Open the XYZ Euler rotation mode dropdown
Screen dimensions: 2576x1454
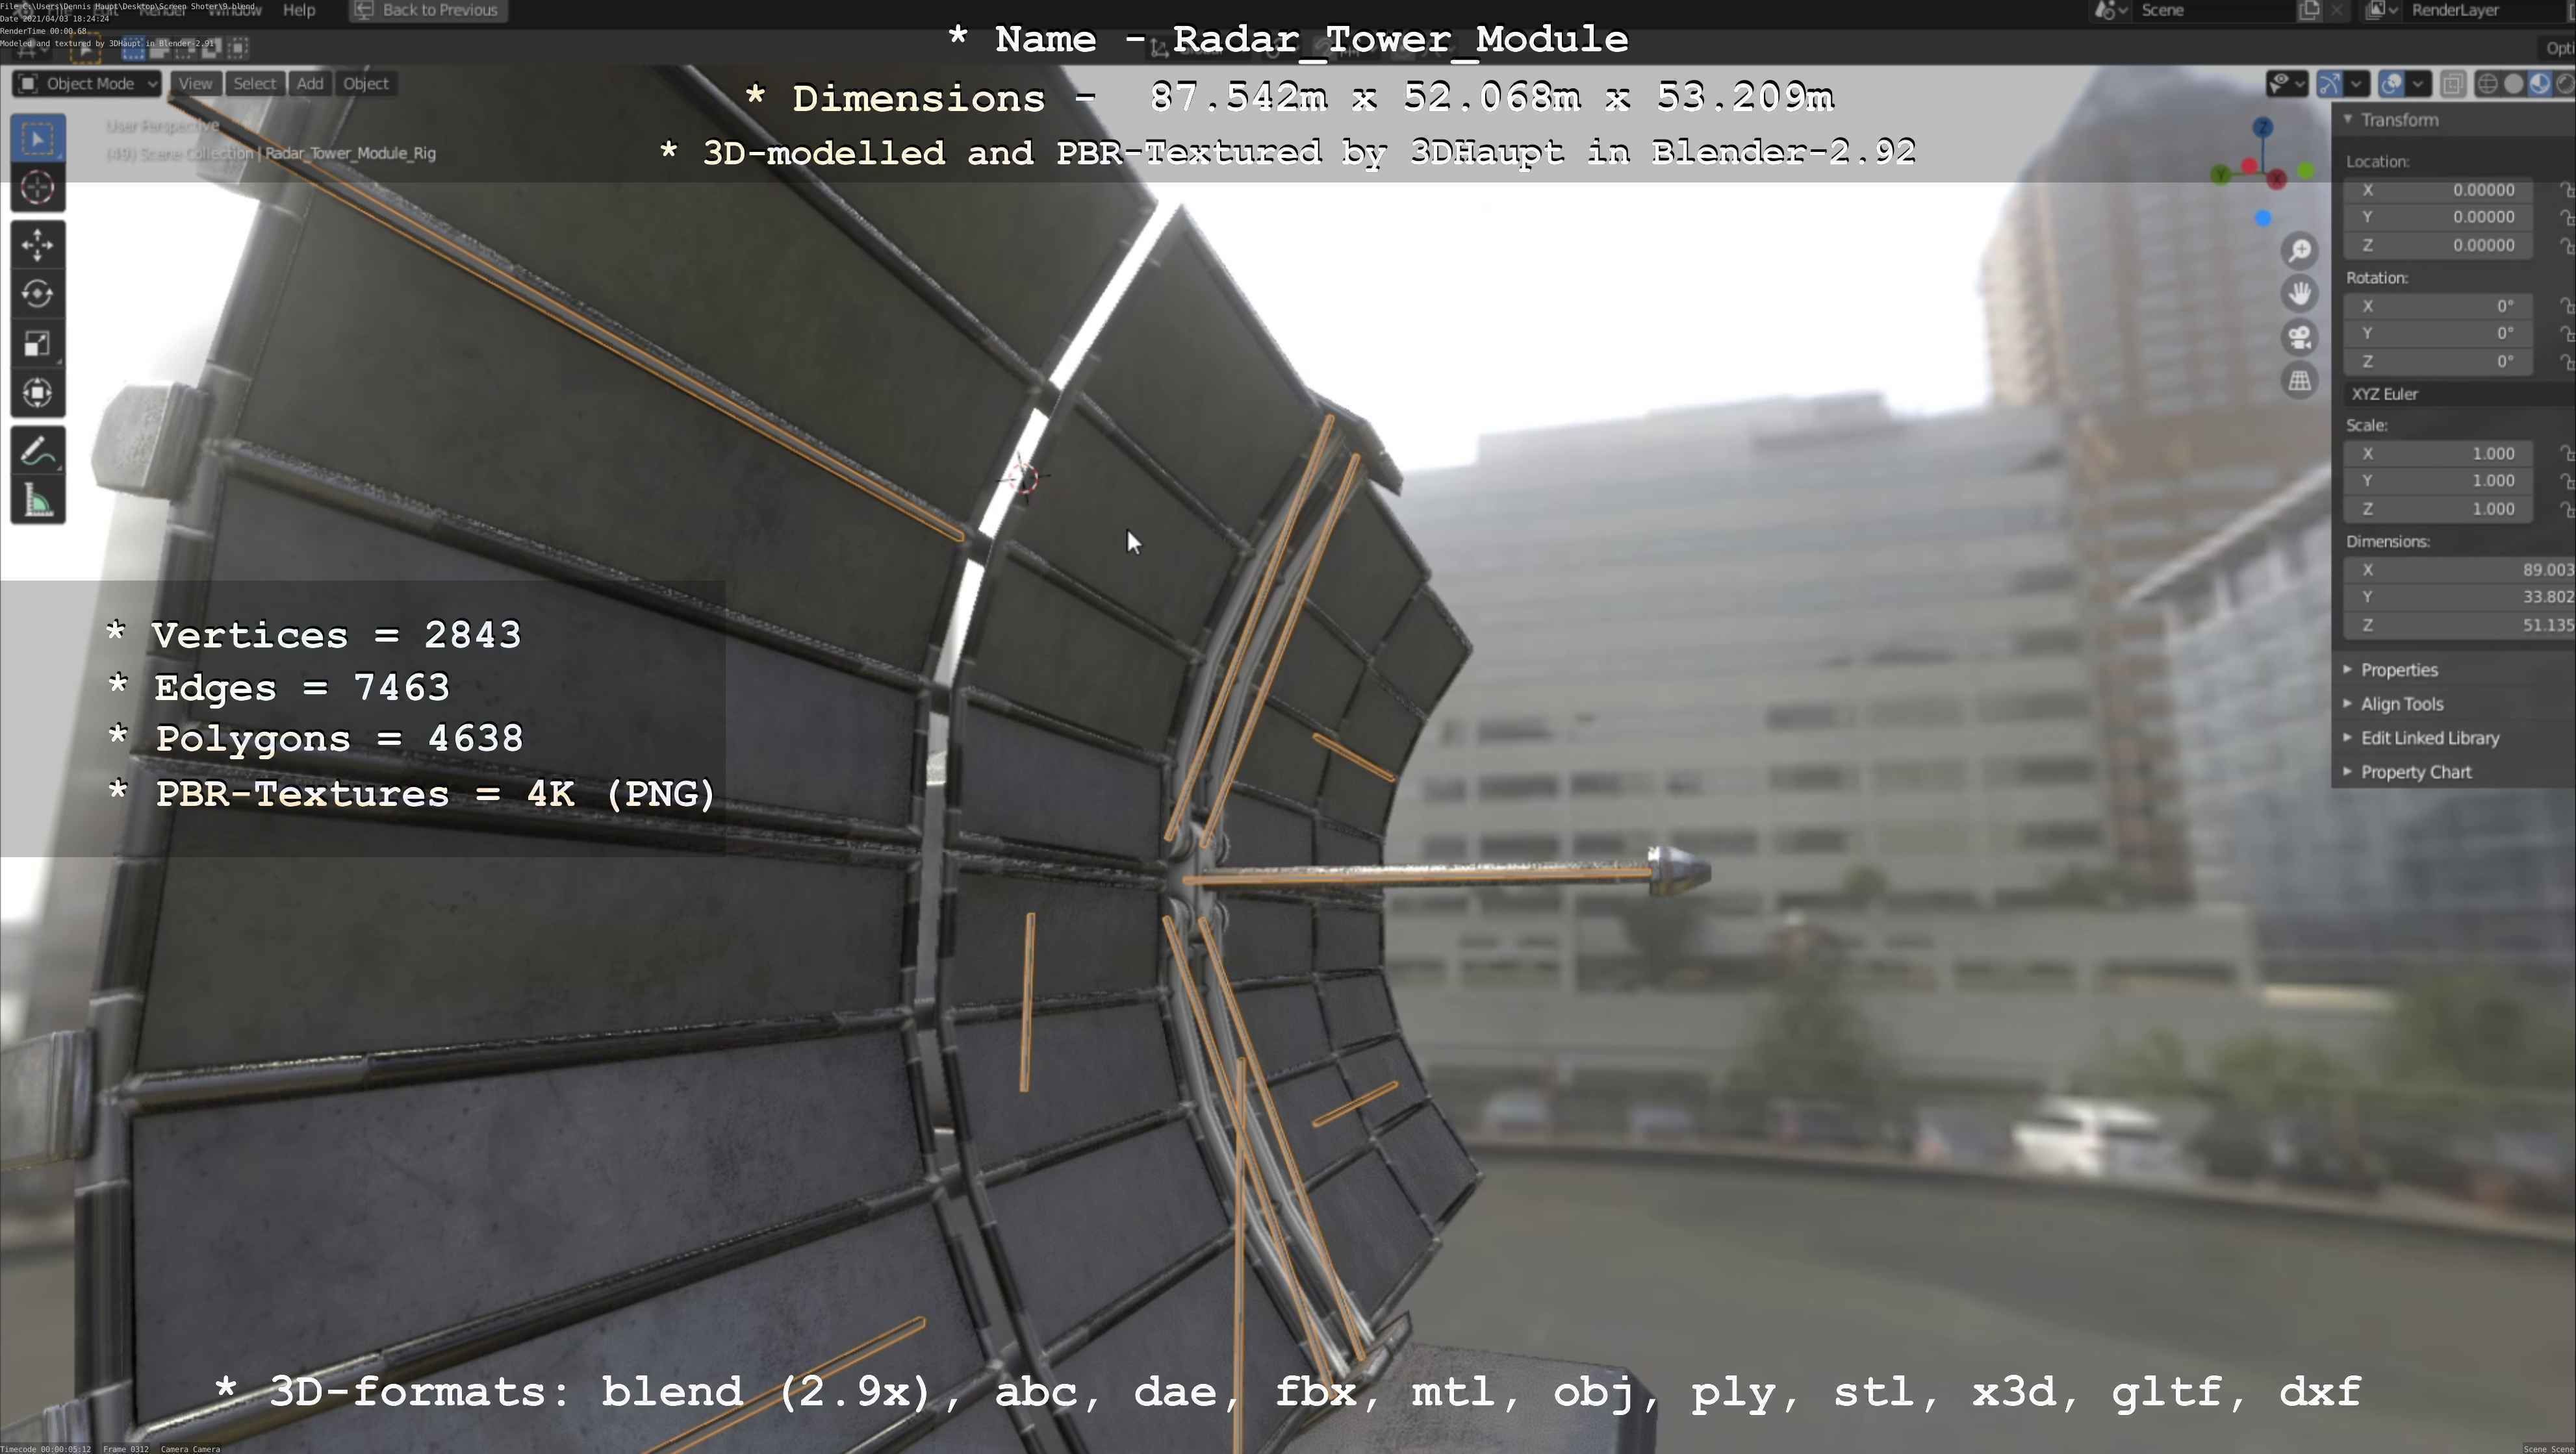[2459, 394]
